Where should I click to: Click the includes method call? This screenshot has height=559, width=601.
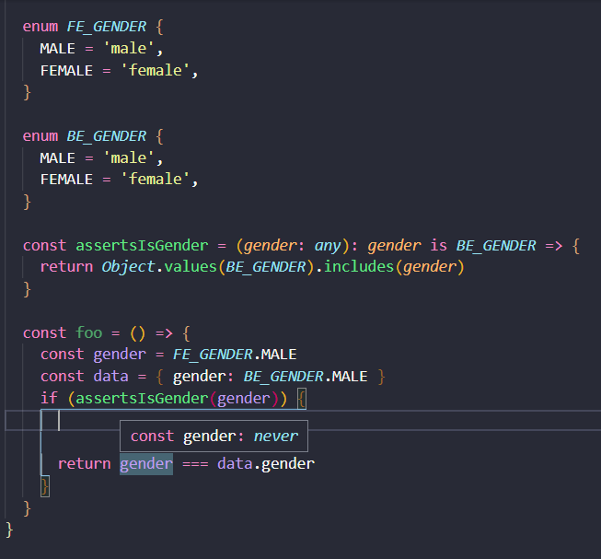click(359, 267)
